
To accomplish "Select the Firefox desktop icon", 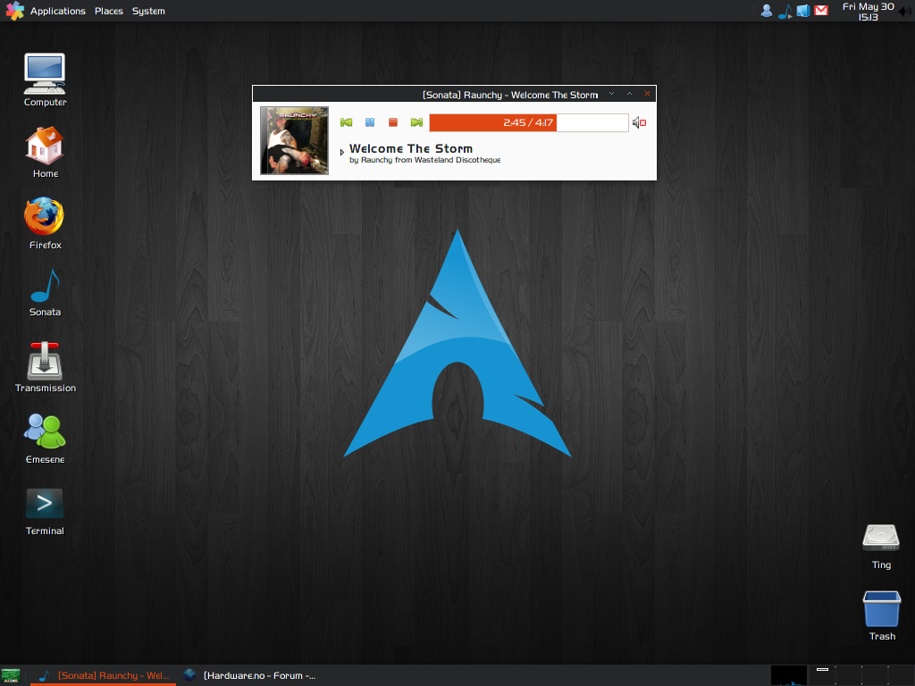I will click(45, 223).
